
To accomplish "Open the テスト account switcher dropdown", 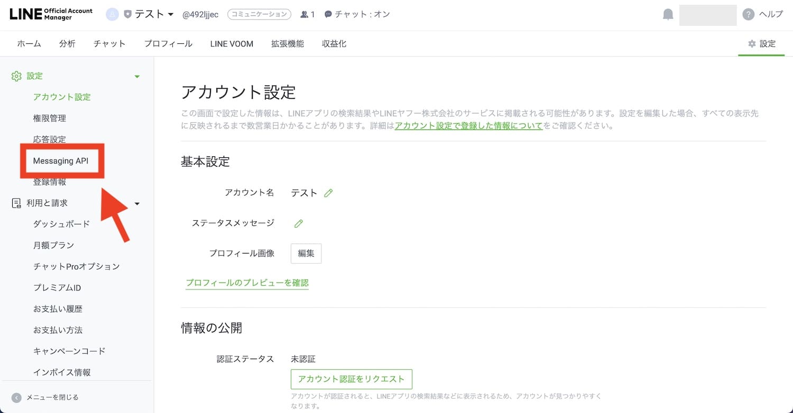I will tap(154, 14).
